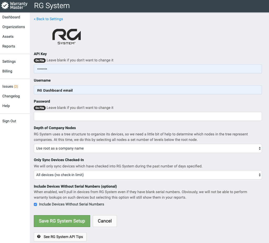Click the Warranty Master logo
269x243 pixels.
[15, 6]
